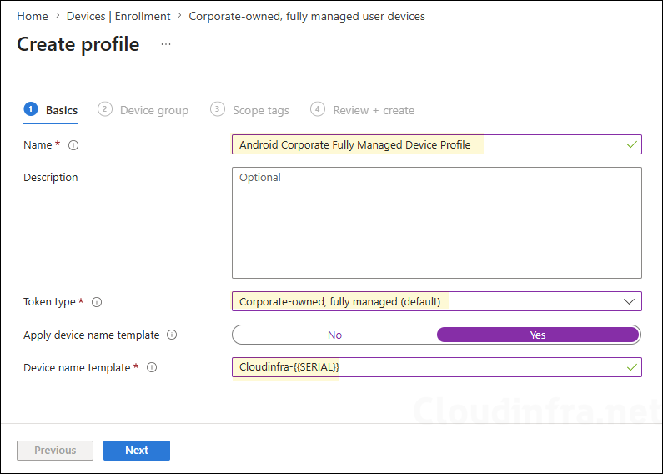Open the Devices | Enrollment breadcrumb
663x474 pixels.
pyautogui.click(x=118, y=16)
